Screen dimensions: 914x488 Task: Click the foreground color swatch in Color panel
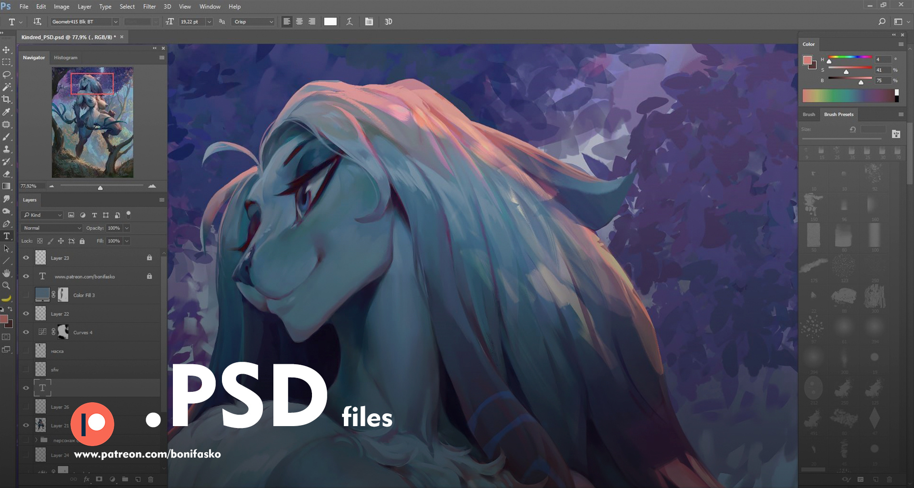coord(807,60)
